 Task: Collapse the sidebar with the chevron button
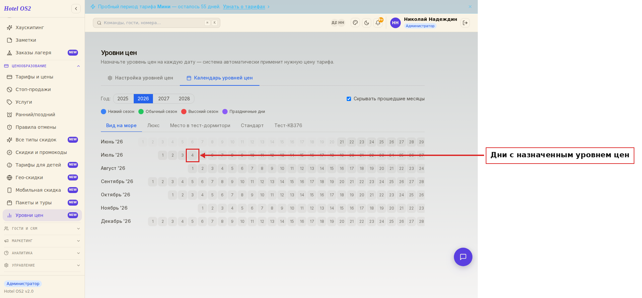(x=76, y=9)
